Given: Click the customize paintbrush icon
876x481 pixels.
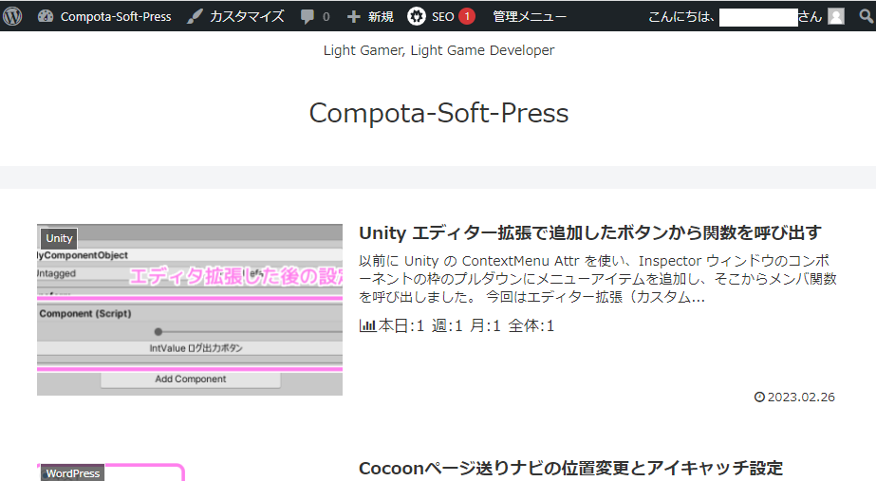Looking at the screenshot, I should 195,17.
